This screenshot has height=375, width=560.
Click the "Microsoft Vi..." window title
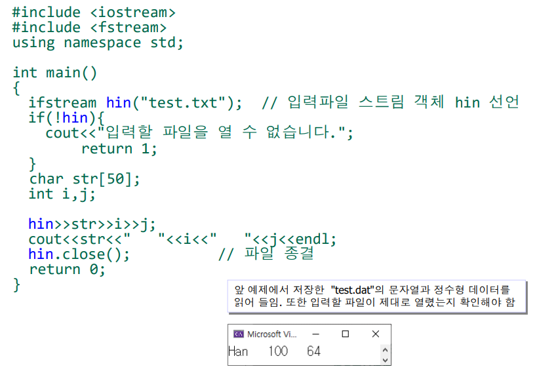271,334
